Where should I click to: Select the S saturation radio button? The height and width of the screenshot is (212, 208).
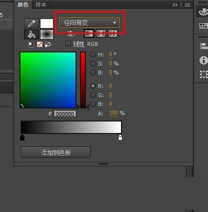coord(93,63)
